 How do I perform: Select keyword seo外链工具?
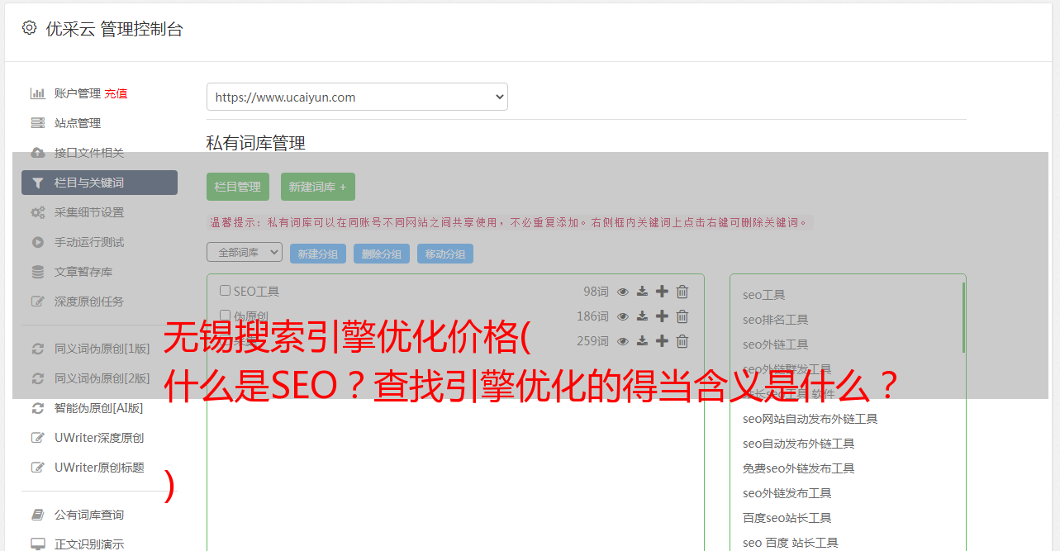(776, 344)
